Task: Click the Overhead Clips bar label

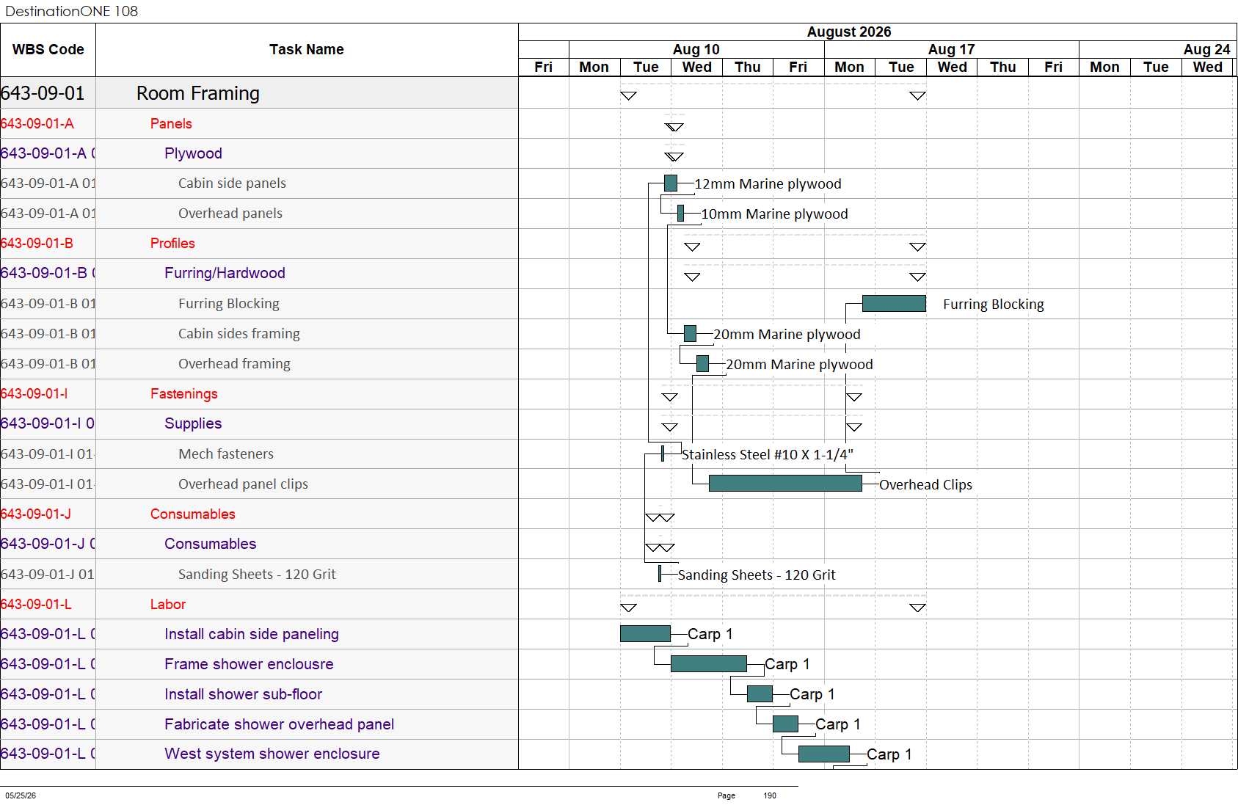Action: coord(926,485)
